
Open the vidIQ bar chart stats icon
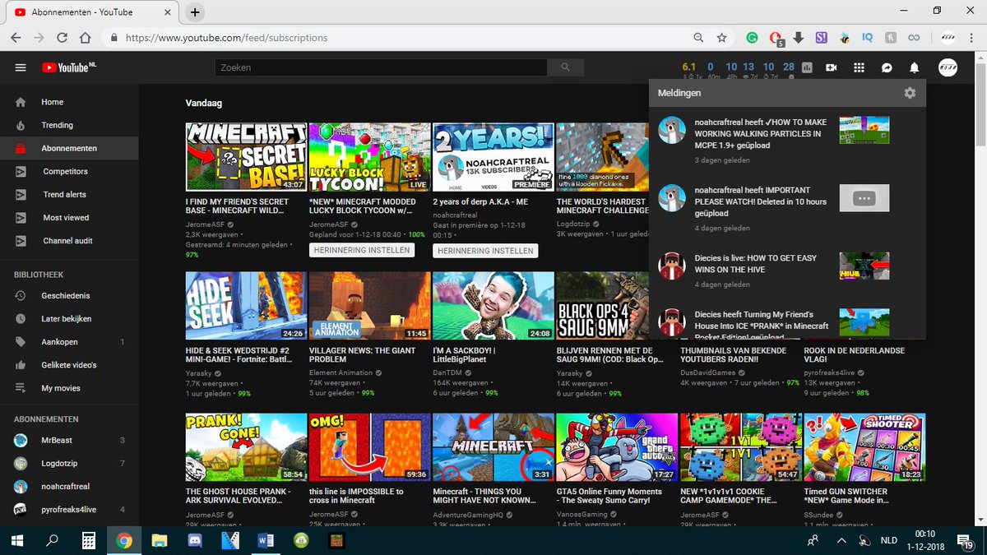pos(807,67)
